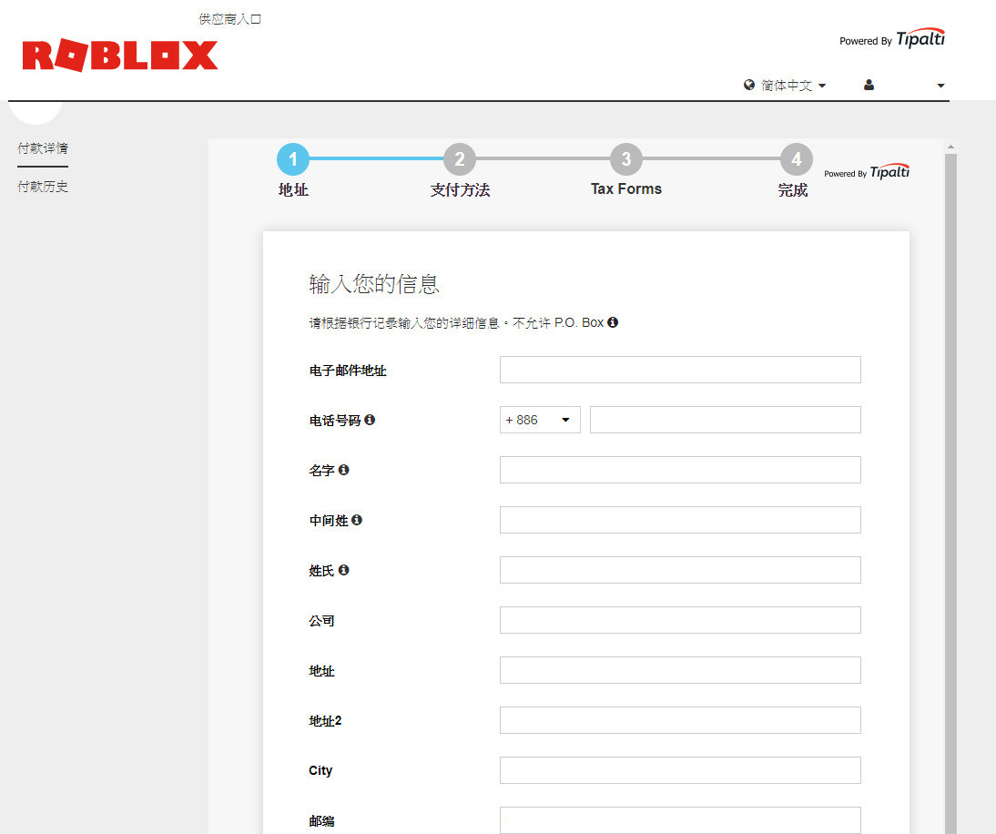Image resolution: width=996 pixels, height=834 pixels.
Task: Go to step 3 Tax Forms
Action: pyautogui.click(x=625, y=158)
